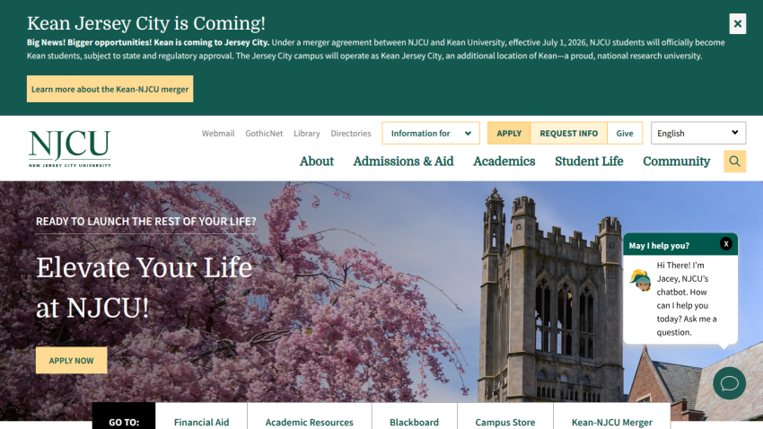The height and width of the screenshot is (429, 763).
Task: Close the Kean Jersey City announcement banner
Action: point(738,23)
